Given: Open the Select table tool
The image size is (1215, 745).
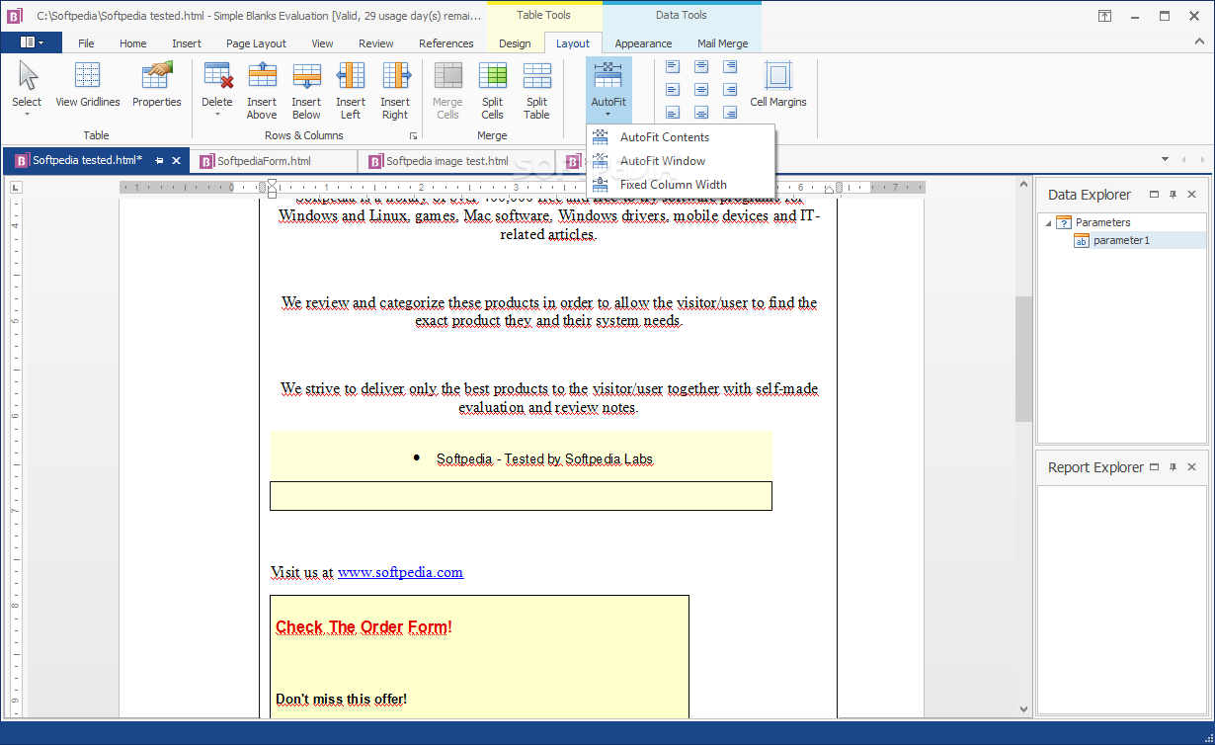Looking at the screenshot, I should (x=27, y=89).
